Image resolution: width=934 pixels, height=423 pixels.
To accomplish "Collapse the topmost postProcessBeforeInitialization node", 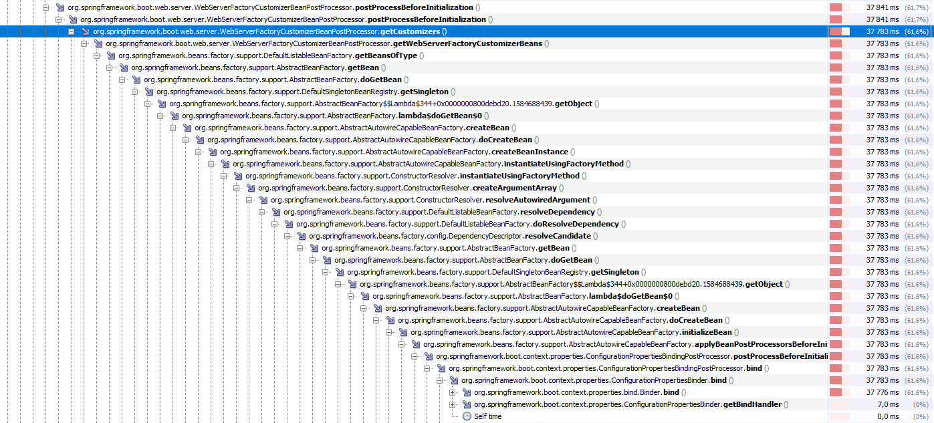I will (x=45, y=7).
